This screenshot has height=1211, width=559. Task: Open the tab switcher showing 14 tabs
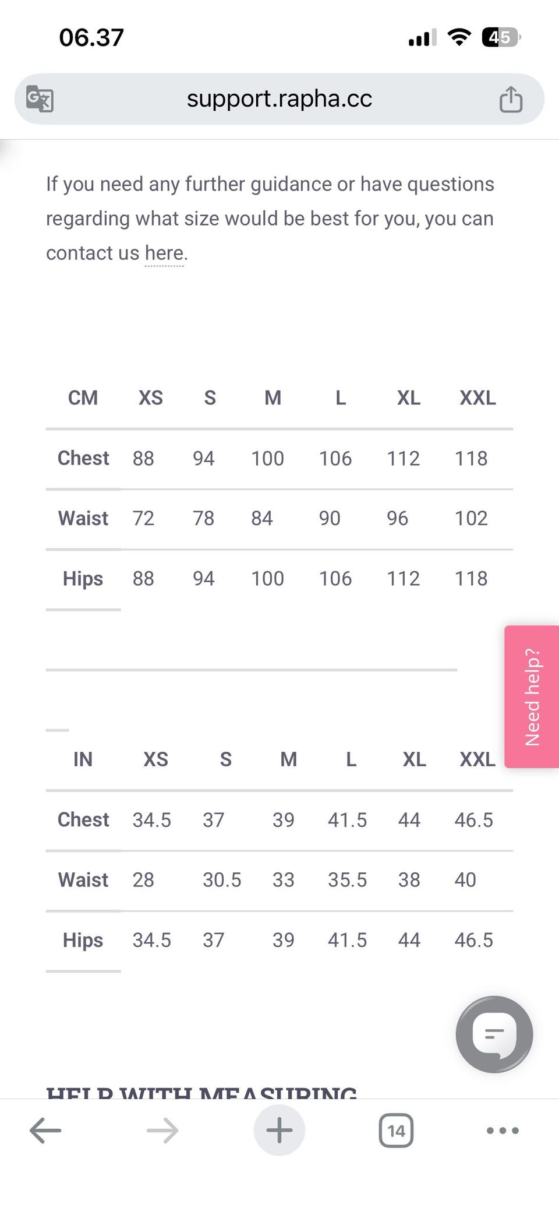tap(396, 1131)
